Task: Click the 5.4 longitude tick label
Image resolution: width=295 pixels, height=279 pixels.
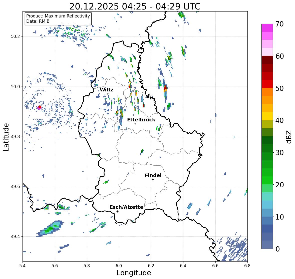Action: (x=23, y=266)
